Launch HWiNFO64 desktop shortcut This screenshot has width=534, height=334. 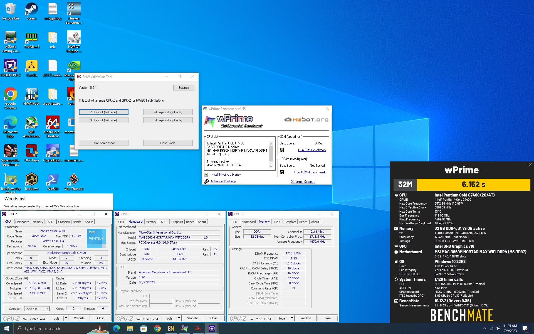(31, 96)
